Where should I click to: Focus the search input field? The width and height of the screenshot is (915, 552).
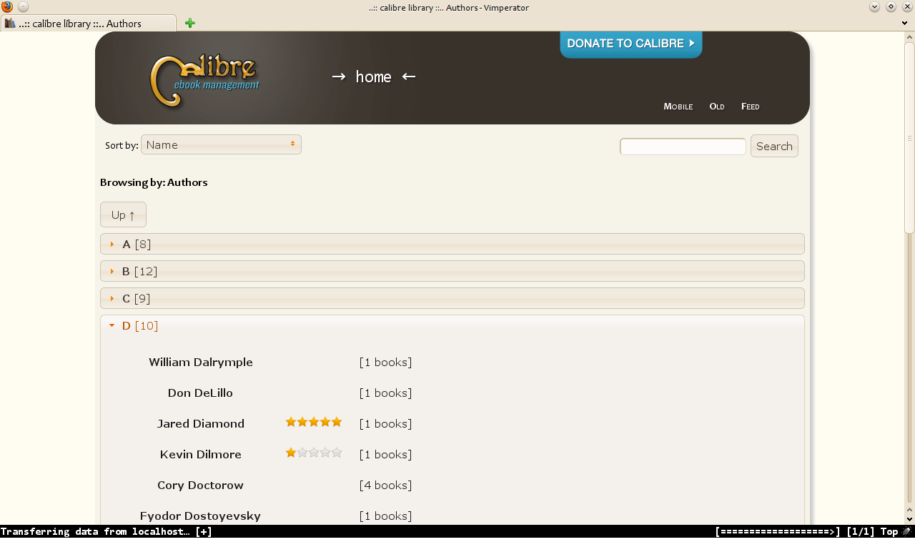(683, 147)
